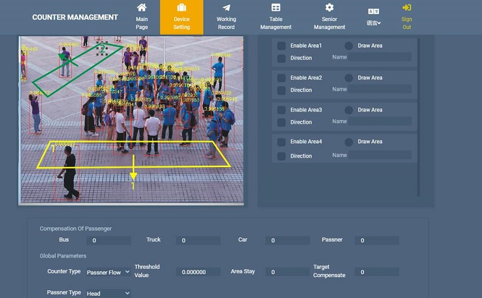The image size is (482, 298).
Task: Open the Counter Type dropdown
Action: [108, 272]
